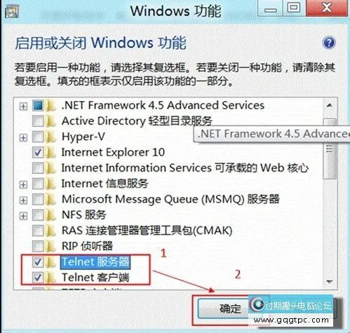This screenshot has width=350, height=333.
Task: Uncheck the Telnet 服务器 checkbox
Action: click(38, 262)
